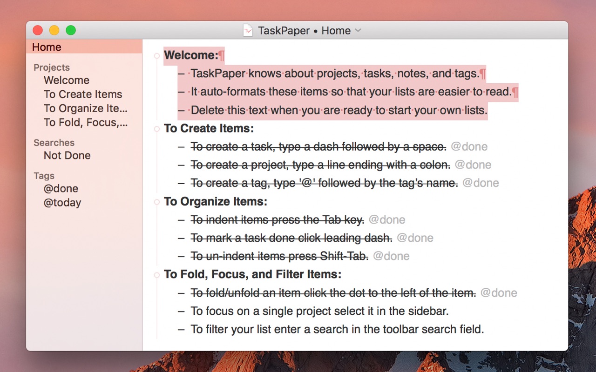Click 'To Fold, Focus, and Filter Items:' heading
Screen dimensions: 596x372
coord(253,274)
